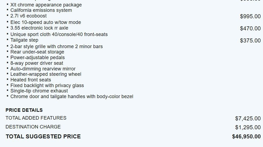Click the Auto-dimming rearview mirror feature
This screenshot has width=263, height=147.
click(x=43, y=69)
